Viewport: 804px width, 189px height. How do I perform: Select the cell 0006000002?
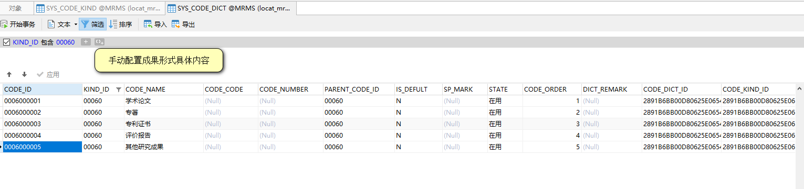[42, 112]
